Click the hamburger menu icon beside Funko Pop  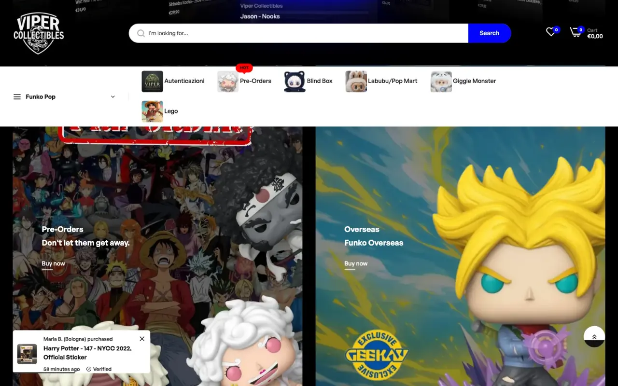(17, 97)
